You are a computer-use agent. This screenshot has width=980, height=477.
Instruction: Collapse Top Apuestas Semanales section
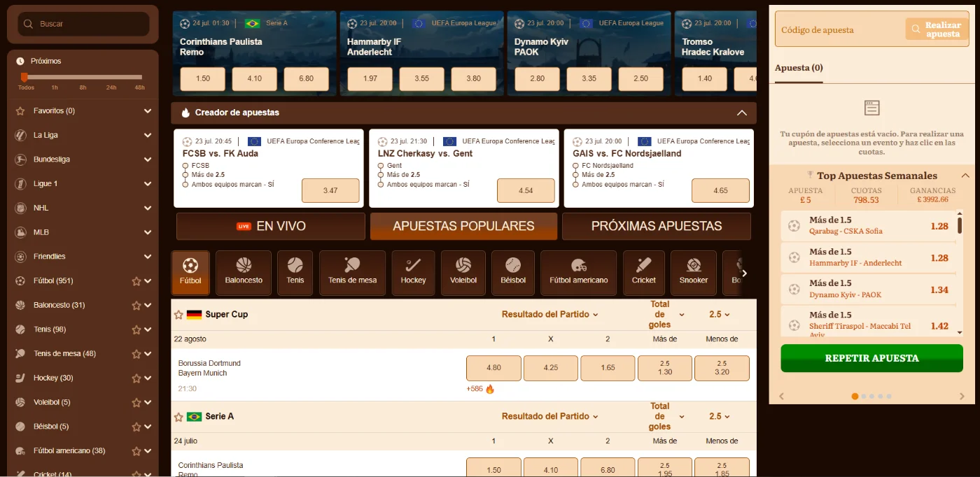pyautogui.click(x=965, y=176)
